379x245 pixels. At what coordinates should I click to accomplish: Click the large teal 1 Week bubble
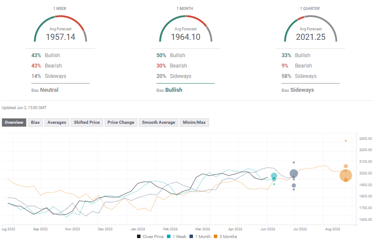[274, 176]
